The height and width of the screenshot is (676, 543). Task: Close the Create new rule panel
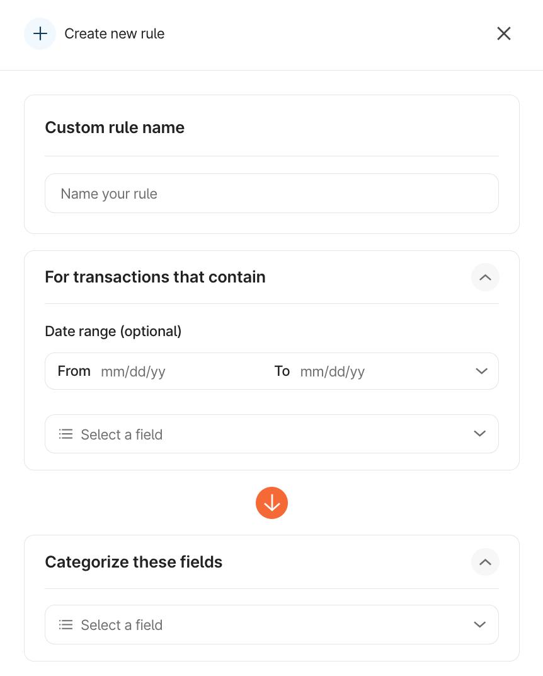(503, 33)
